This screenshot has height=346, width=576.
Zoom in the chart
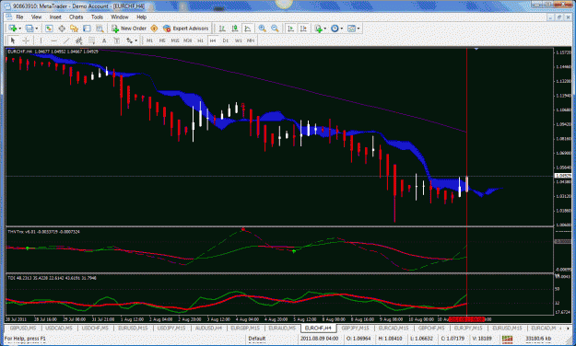(x=263, y=29)
